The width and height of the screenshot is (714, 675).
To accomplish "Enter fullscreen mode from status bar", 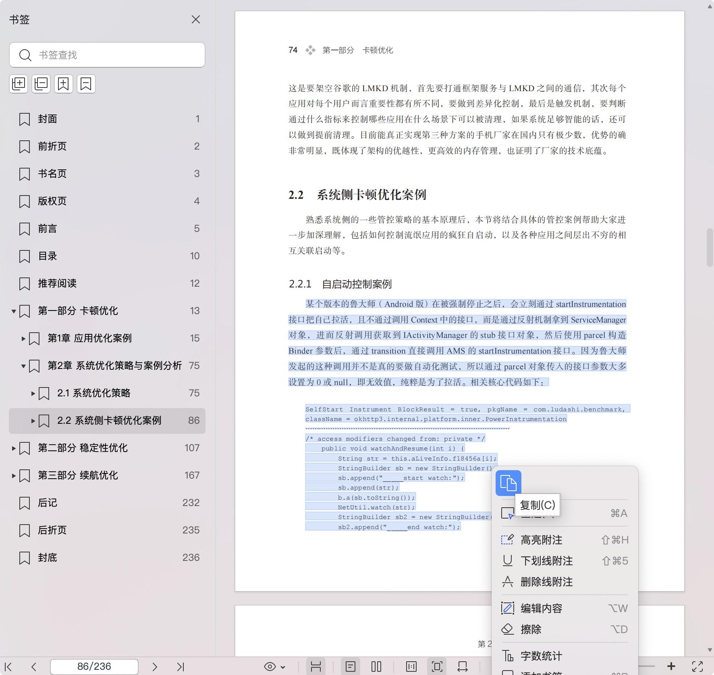I will coord(697,667).
